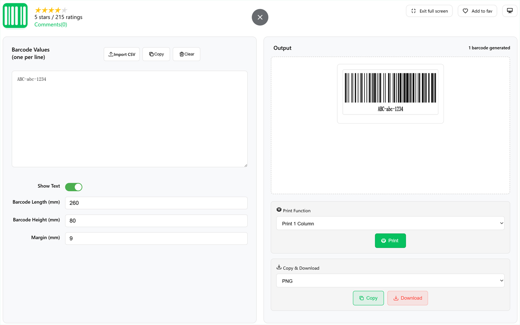The image size is (520, 325).
Task: Click the red Download button
Action: 408,298
